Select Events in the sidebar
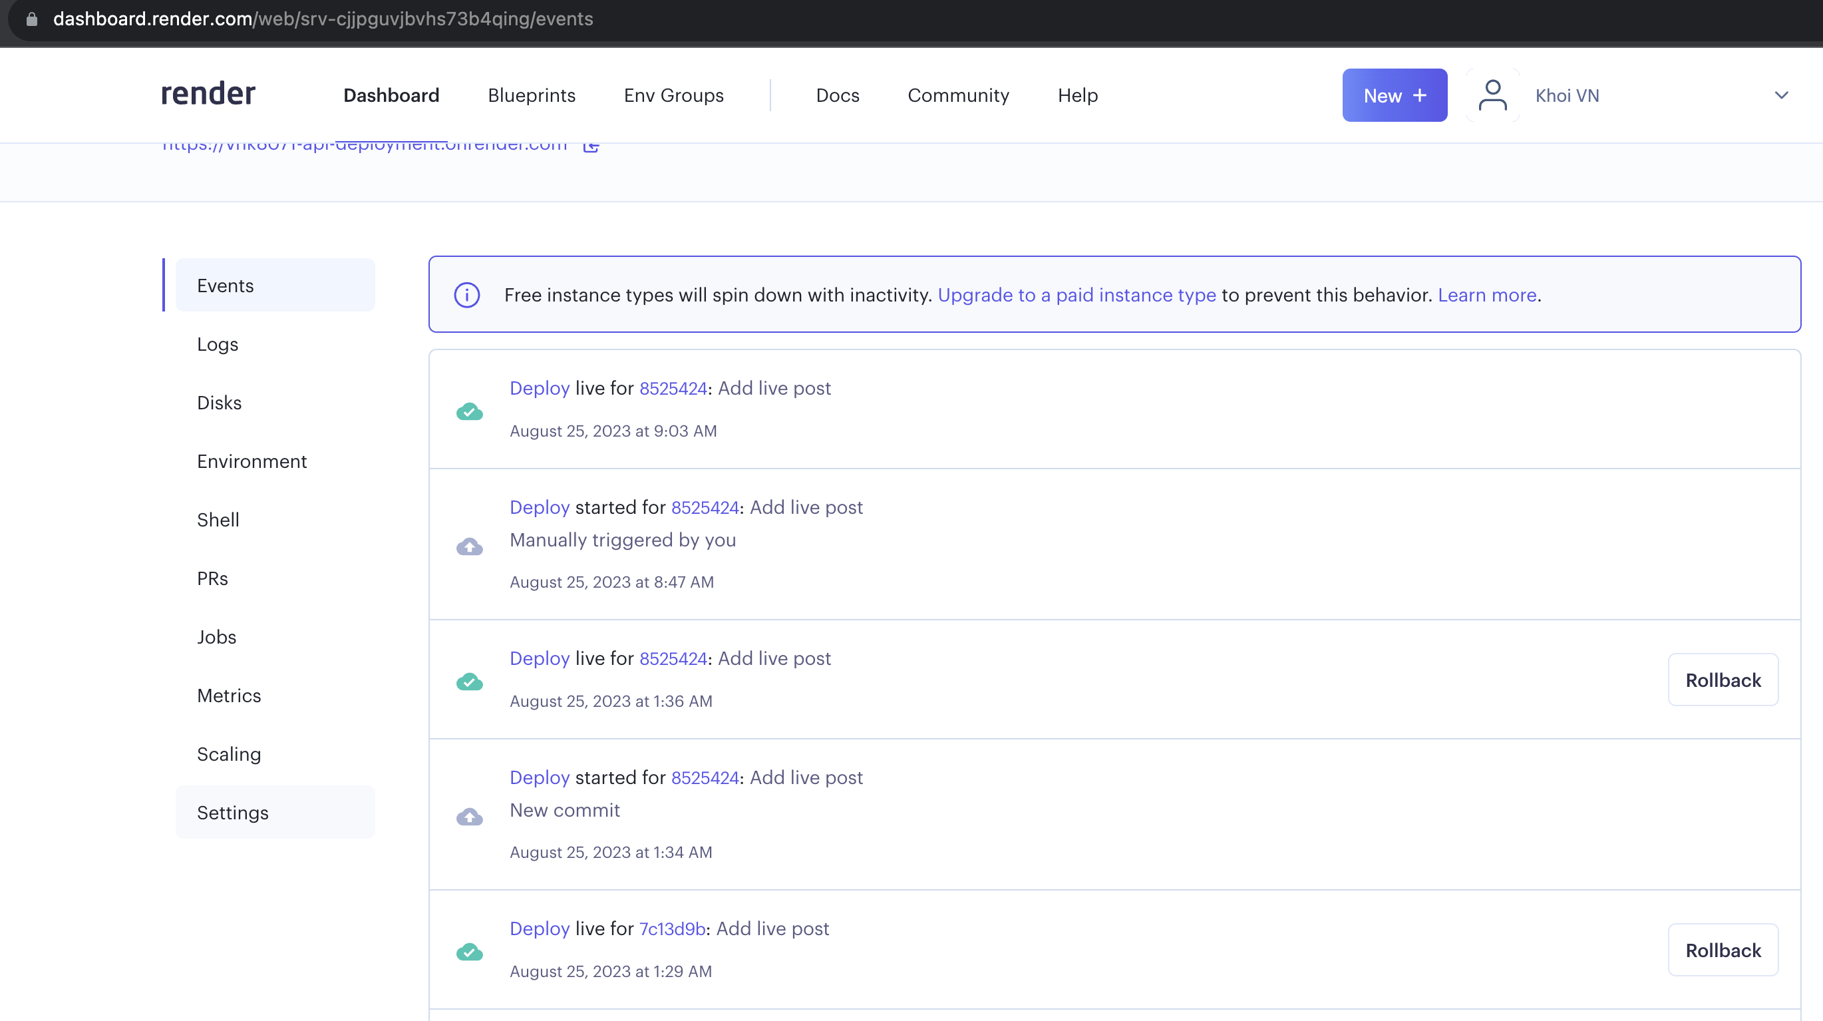 point(275,286)
